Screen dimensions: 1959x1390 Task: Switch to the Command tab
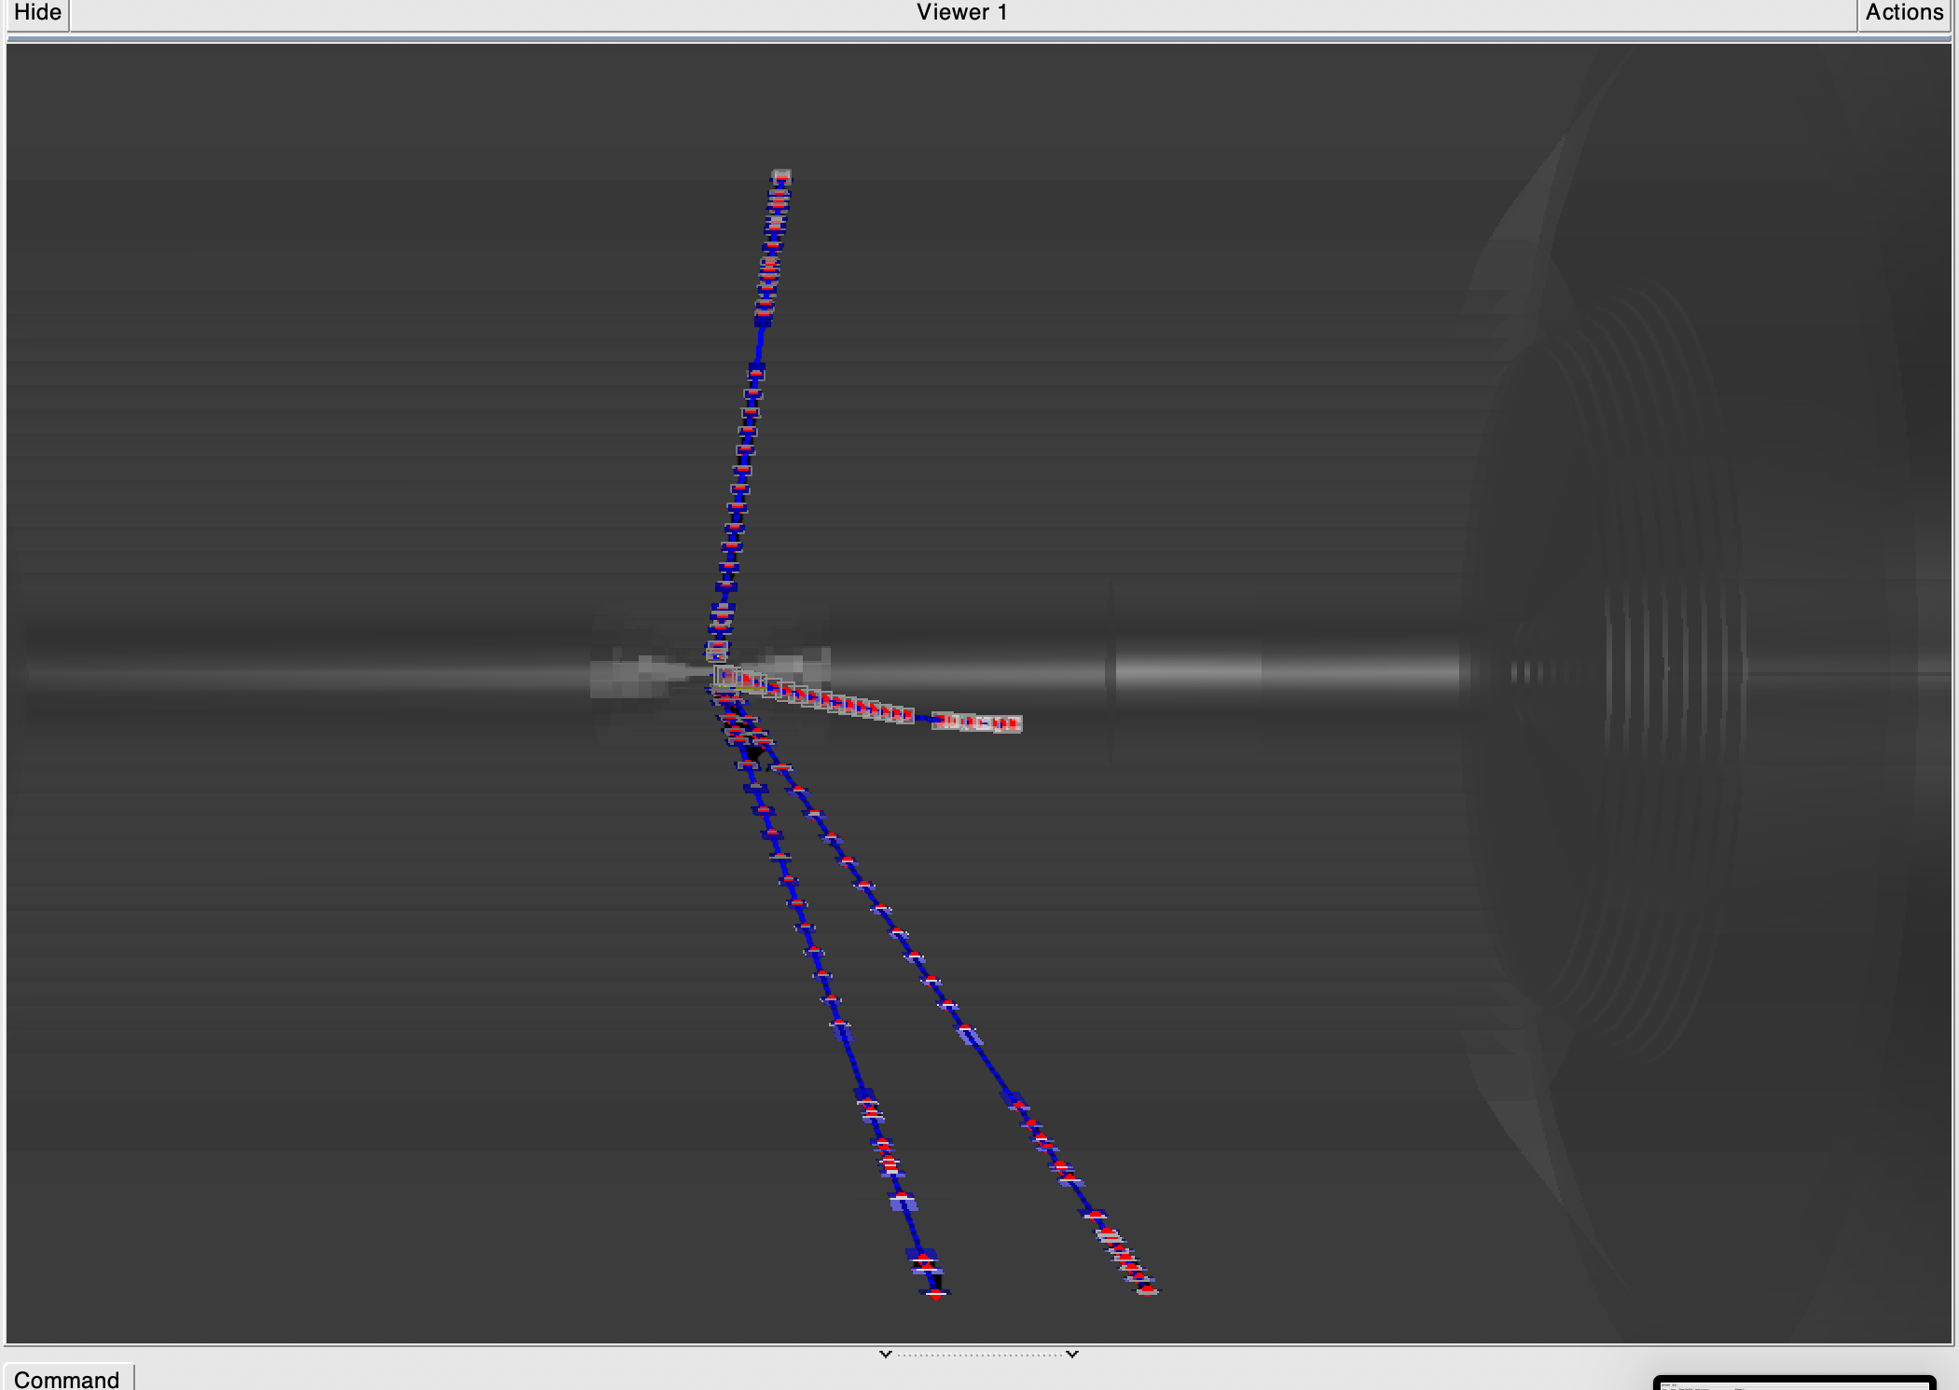[x=68, y=1379]
